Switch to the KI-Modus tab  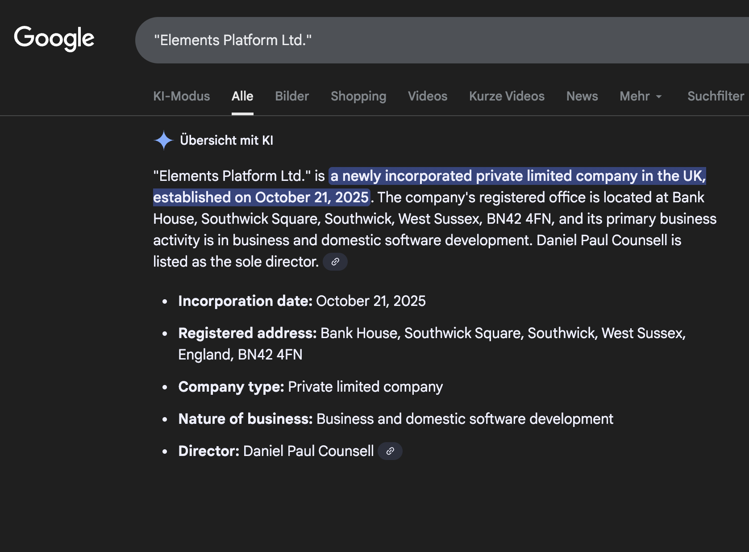click(x=181, y=96)
